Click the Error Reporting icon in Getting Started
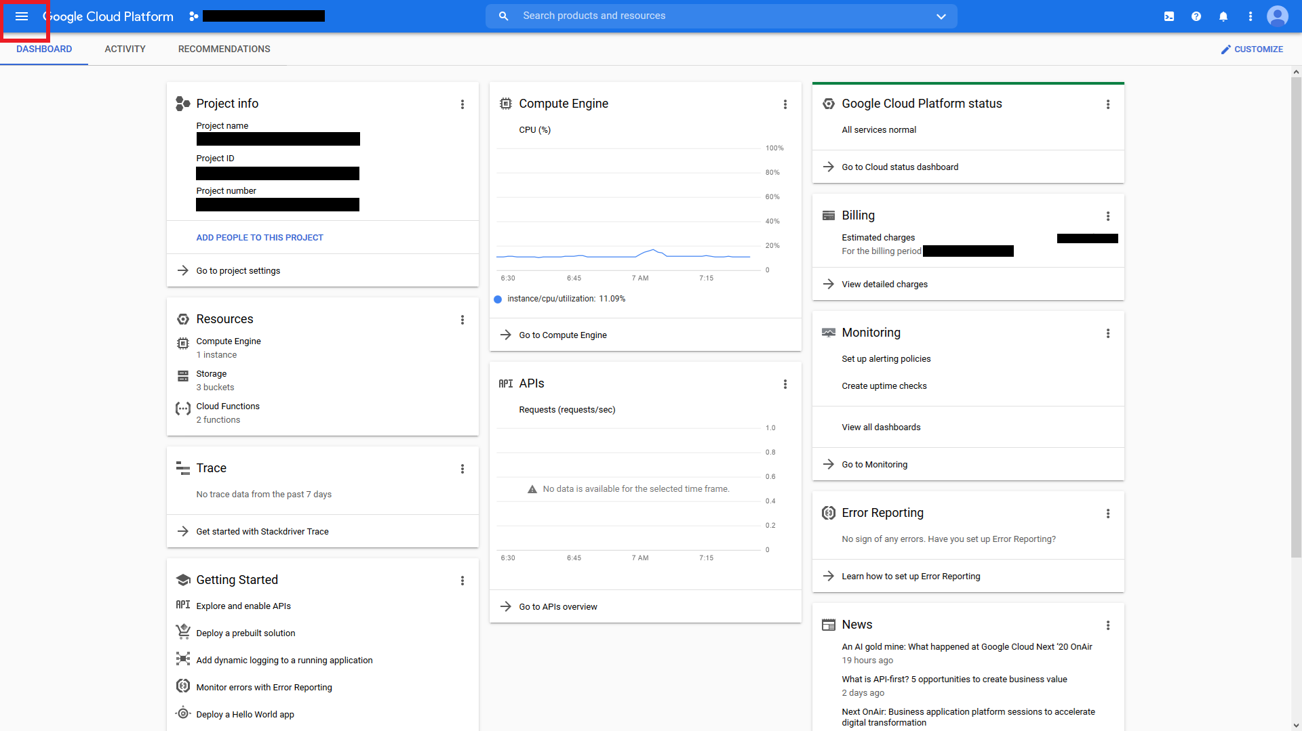 point(183,686)
